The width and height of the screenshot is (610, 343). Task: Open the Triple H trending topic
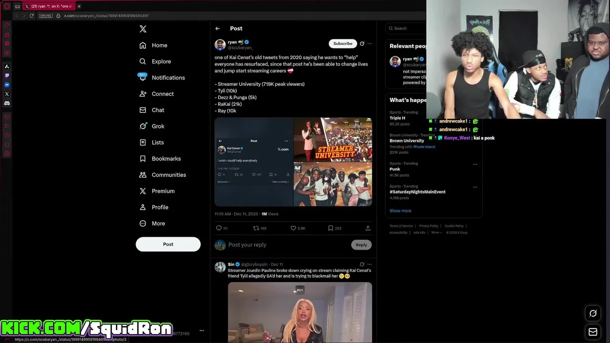coord(397,118)
